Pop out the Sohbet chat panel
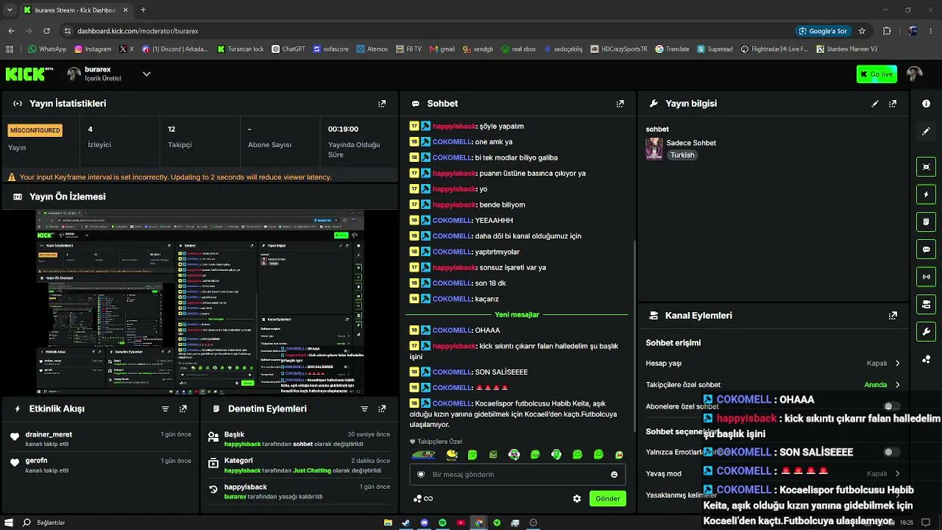The width and height of the screenshot is (942, 530). tap(620, 104)
